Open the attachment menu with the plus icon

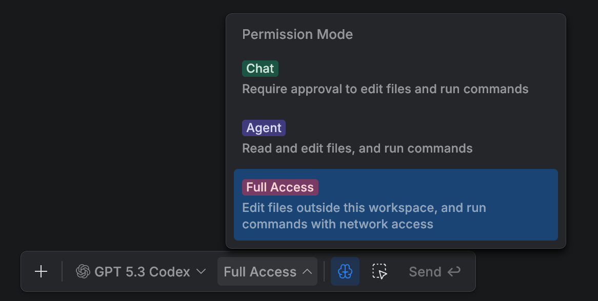41,272
